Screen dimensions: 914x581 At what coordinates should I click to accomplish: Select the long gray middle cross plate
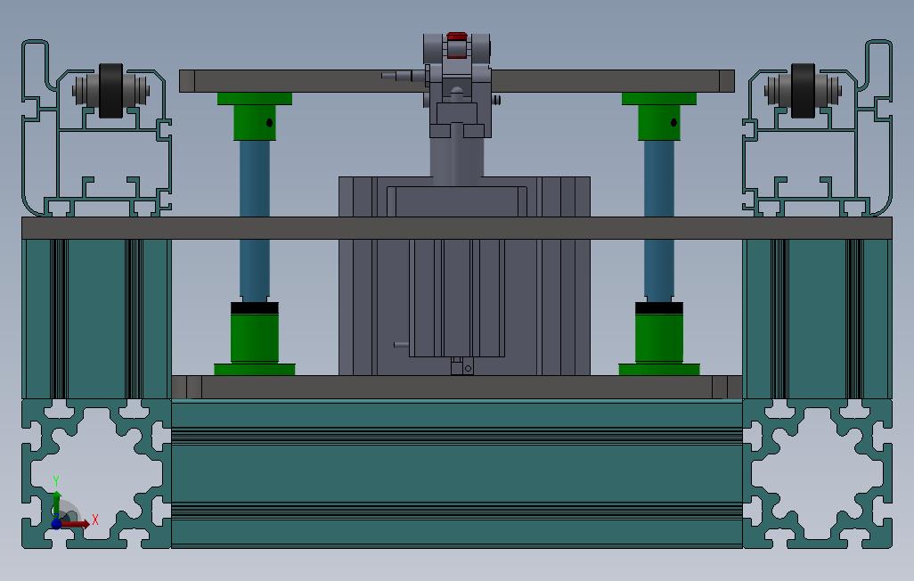(x=457, y=228)
